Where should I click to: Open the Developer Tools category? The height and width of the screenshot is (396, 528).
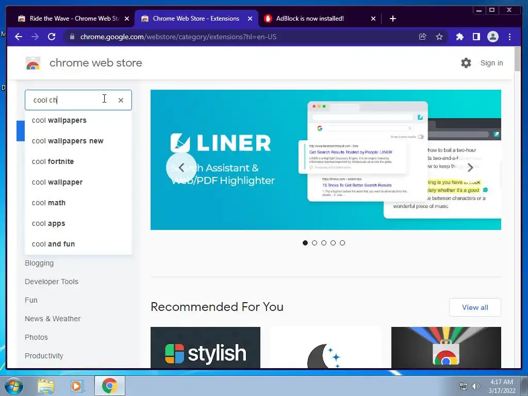tap(52, 282)
